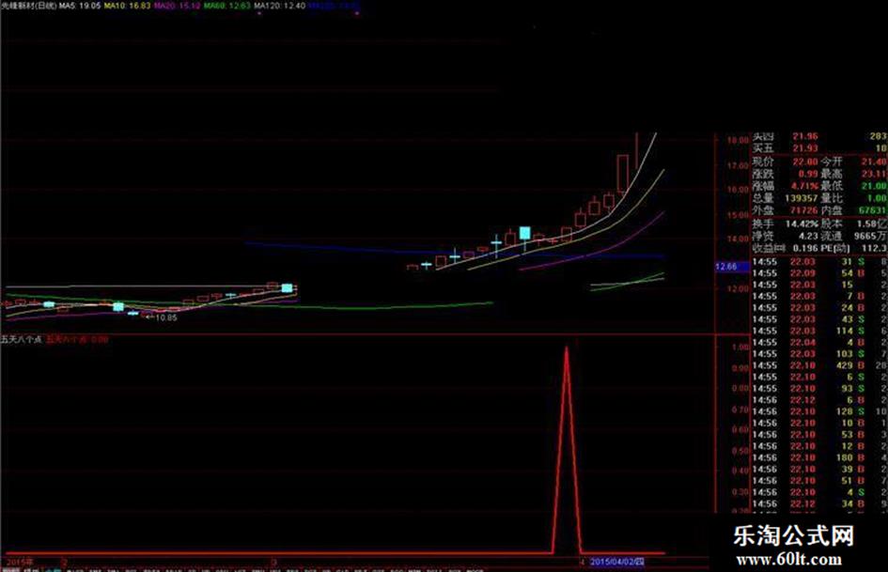The width and height of the screenshot is (888, 572).
Task: Click the MA20 15.12 indicator label
Action: click(178, 6)
